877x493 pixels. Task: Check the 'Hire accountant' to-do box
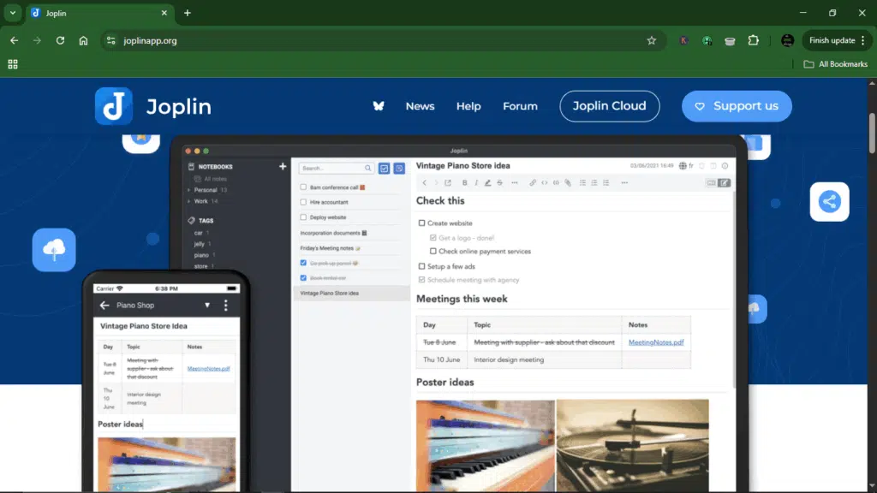point(303,202)
